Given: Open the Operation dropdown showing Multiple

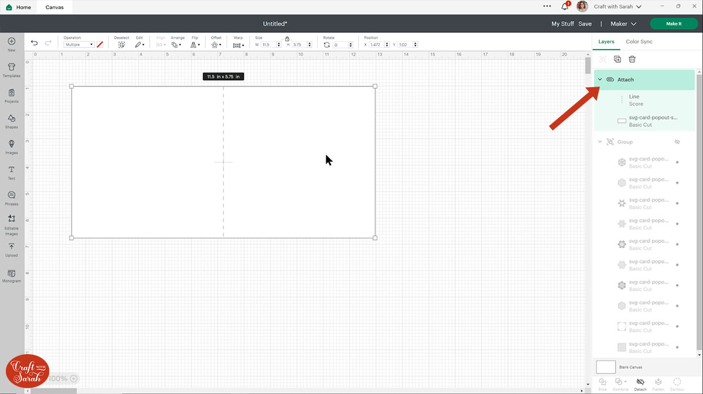Looking at the screenshot, I should 79,44.
